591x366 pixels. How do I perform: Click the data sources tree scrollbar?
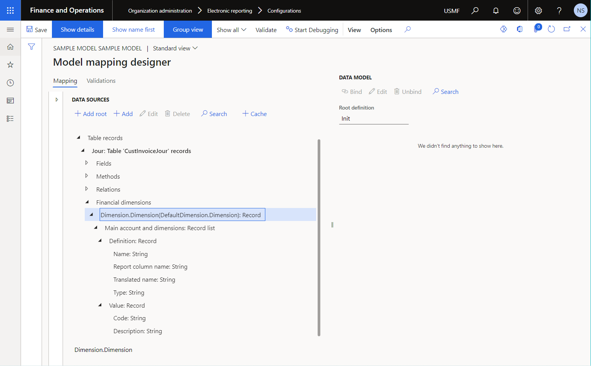pyautogui.click(x=319, y=237)
